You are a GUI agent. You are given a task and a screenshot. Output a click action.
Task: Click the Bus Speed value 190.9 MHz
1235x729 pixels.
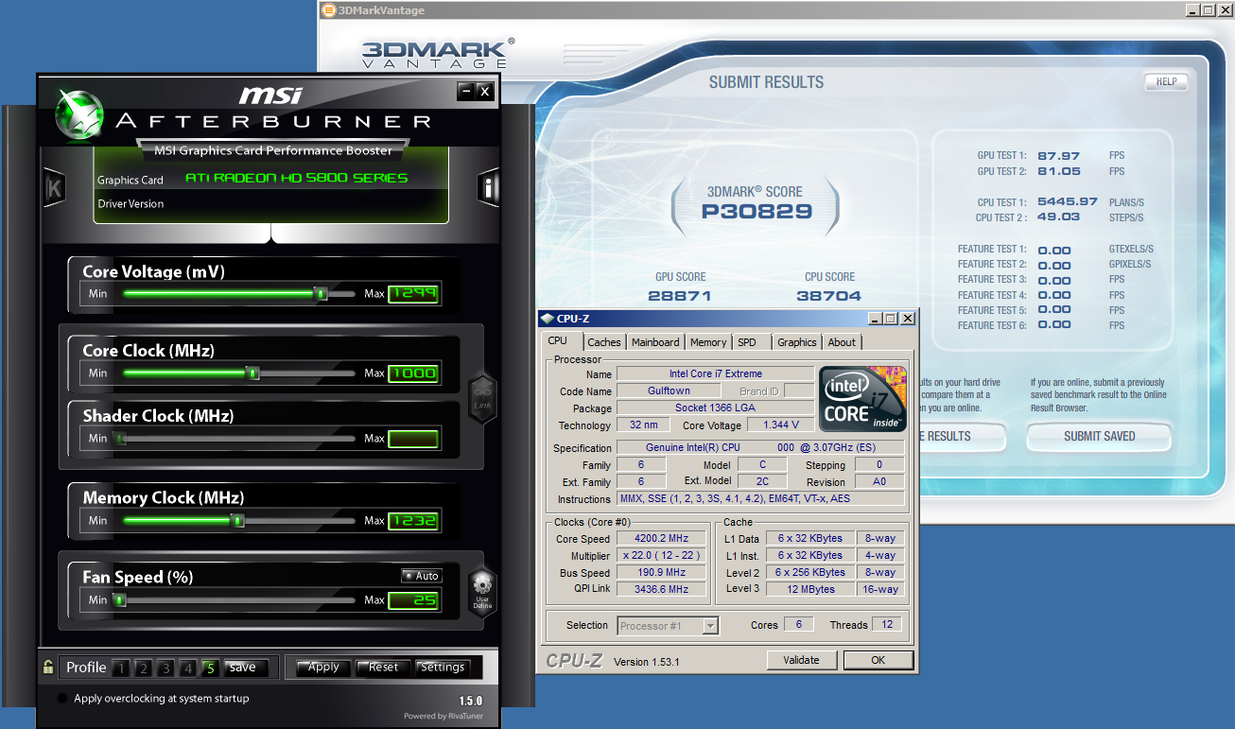(661, 572)
